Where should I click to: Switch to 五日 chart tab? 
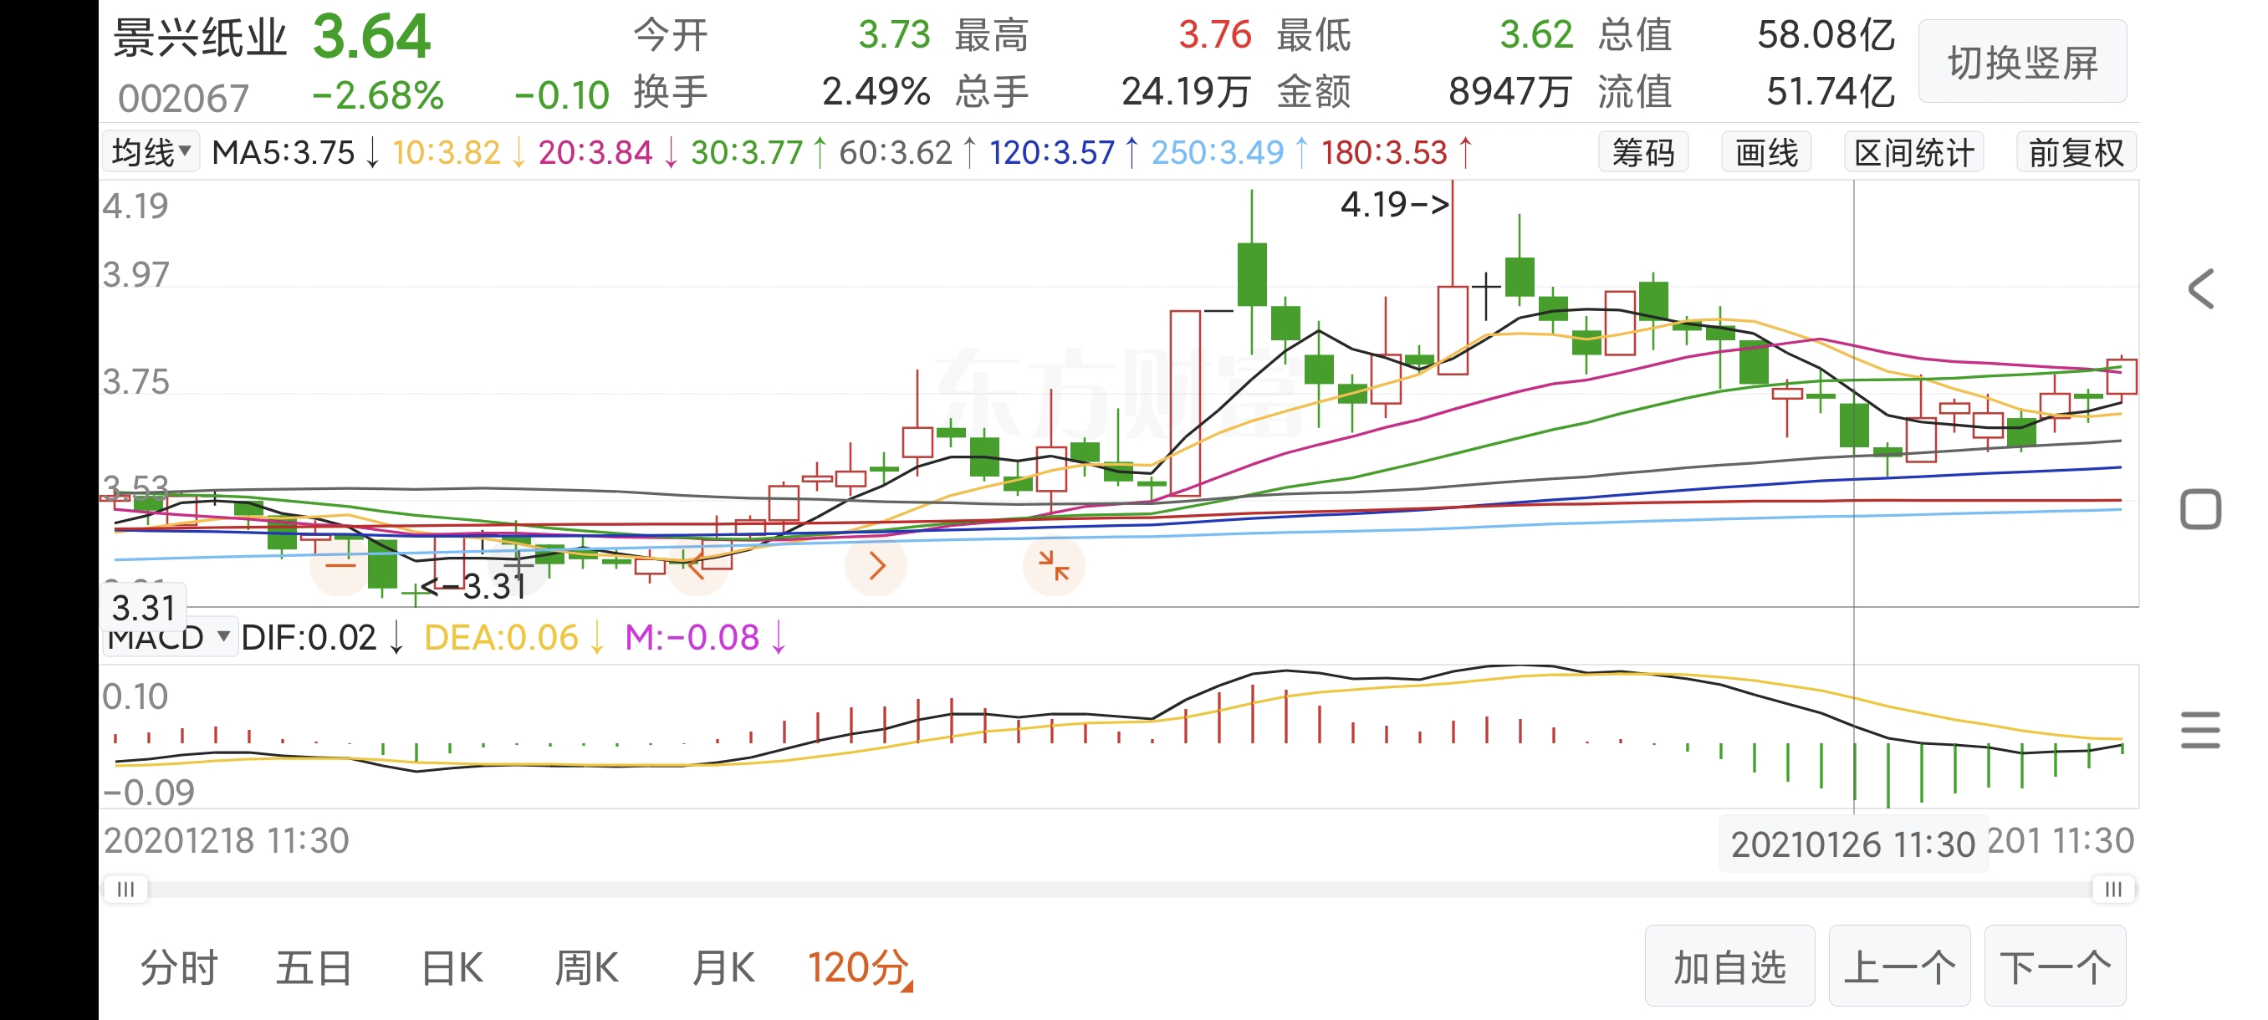coord(314,968)
